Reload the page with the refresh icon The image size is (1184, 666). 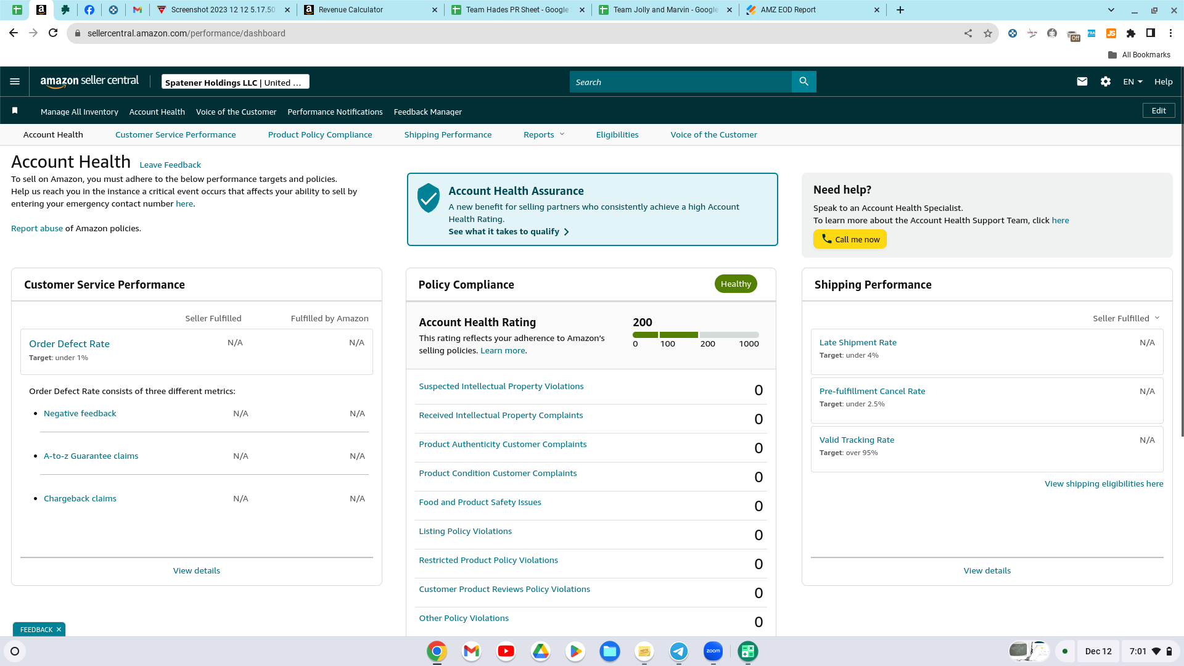click(53, 33)
